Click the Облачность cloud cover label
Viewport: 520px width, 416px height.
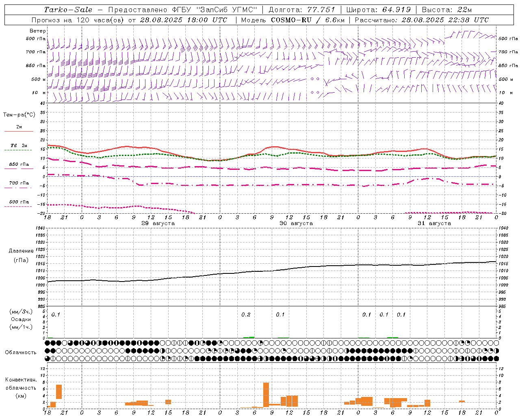point(21,353)
